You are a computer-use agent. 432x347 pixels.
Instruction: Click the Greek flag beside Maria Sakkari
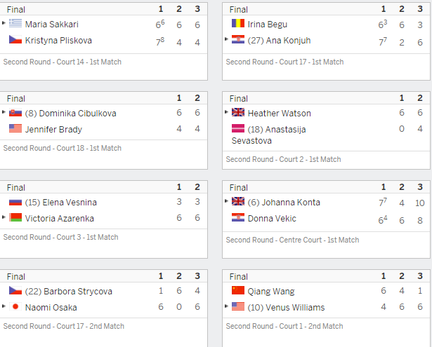coord(15,23)
